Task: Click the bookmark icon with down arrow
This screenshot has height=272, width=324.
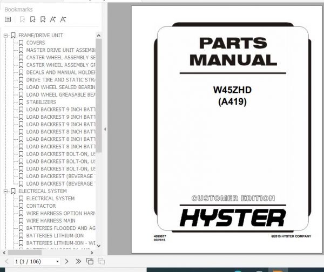Action: point(43,19)
